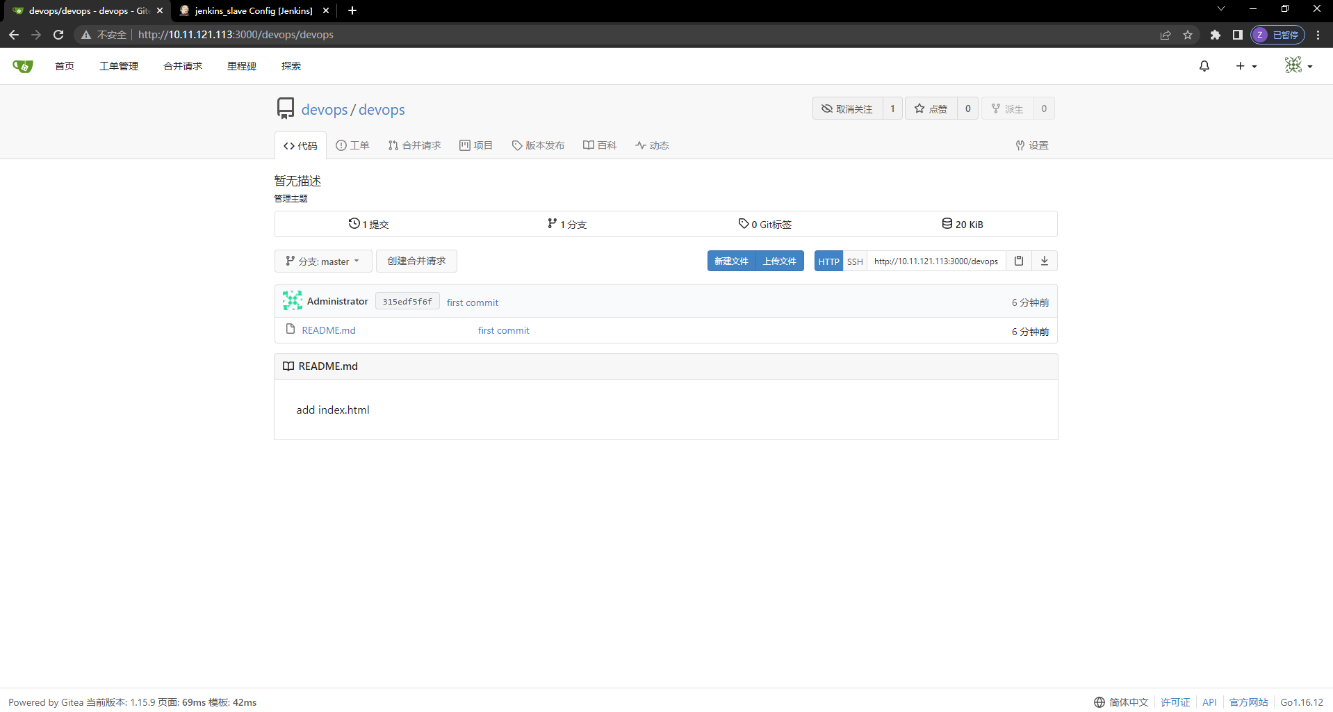Screen dimensions: 1333x712
Task: Select the repository 合并请求 tab
Action: [415, 145]
